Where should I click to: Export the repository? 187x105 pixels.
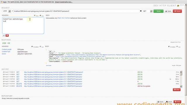point(160,102)
